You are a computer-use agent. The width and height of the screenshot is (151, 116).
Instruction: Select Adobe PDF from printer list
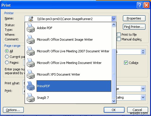point(68,28)
